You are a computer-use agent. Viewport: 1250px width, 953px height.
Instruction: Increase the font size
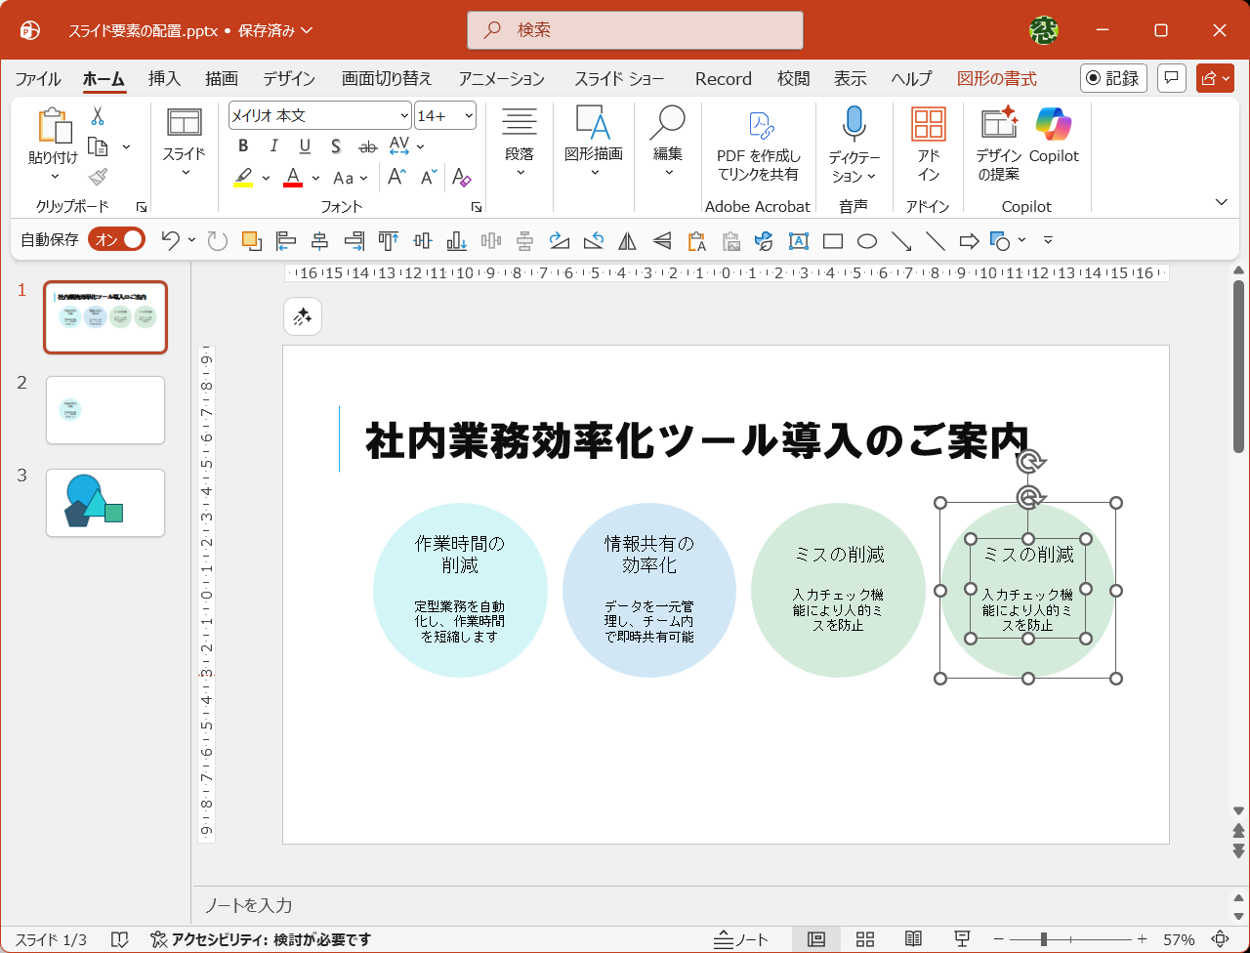[x=396, y=177]
